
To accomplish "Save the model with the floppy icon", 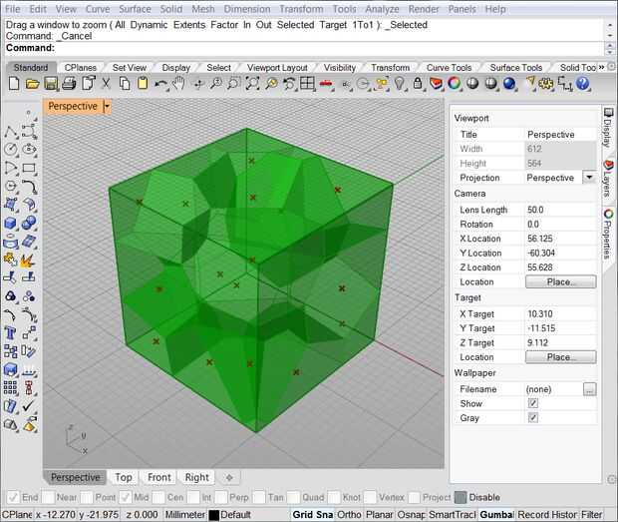I will (x=51, y=84).
